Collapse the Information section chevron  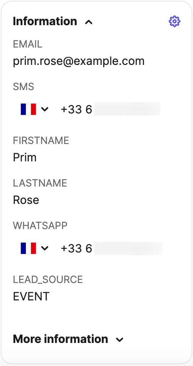89,22
